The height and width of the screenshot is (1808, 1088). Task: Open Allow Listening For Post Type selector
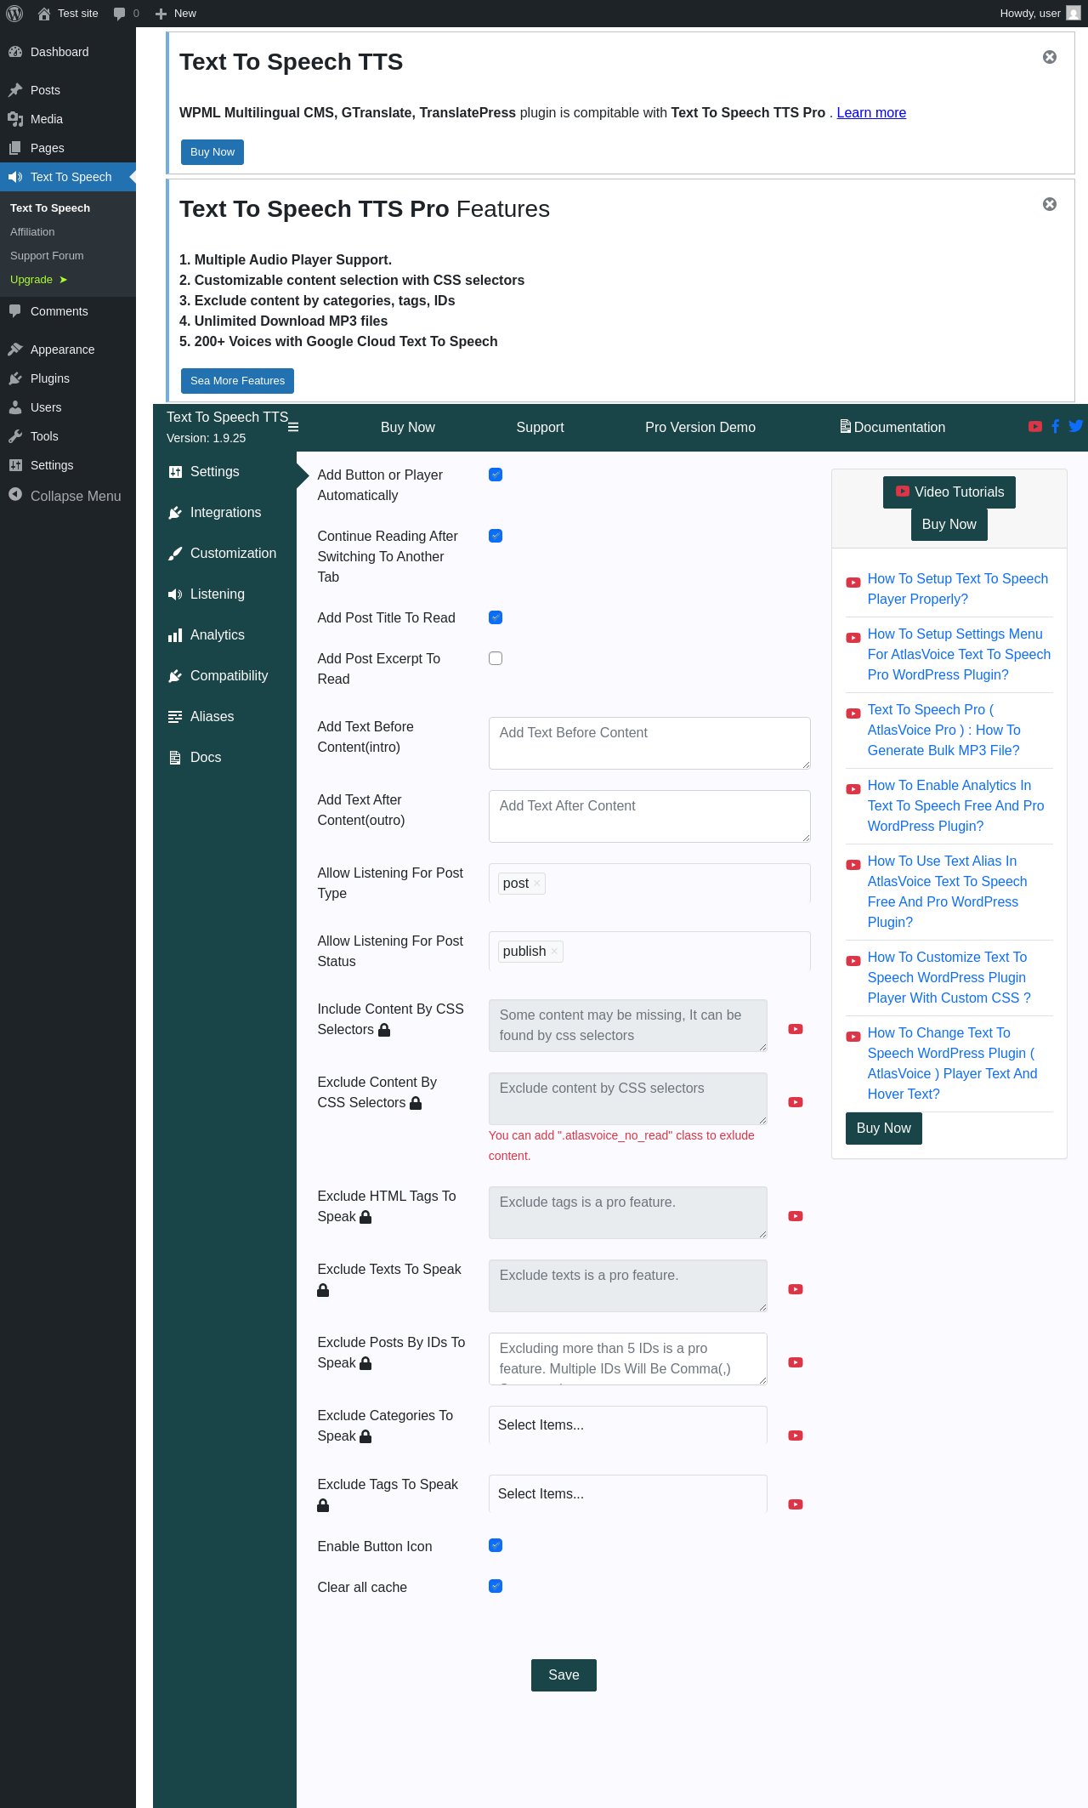click(x=649, y=884)
